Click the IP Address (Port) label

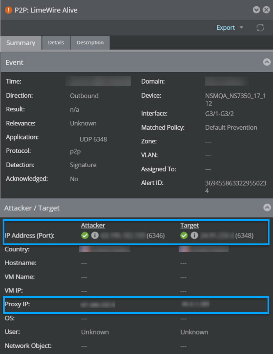[x=30, y=236]
